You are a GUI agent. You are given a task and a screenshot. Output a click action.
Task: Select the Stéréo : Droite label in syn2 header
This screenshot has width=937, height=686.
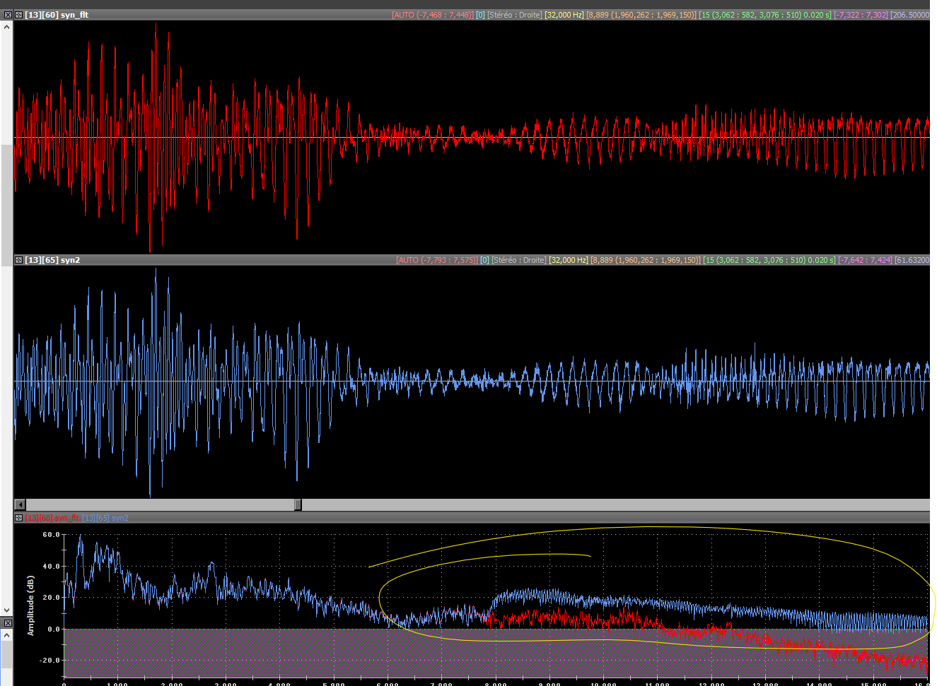(518, 260)
